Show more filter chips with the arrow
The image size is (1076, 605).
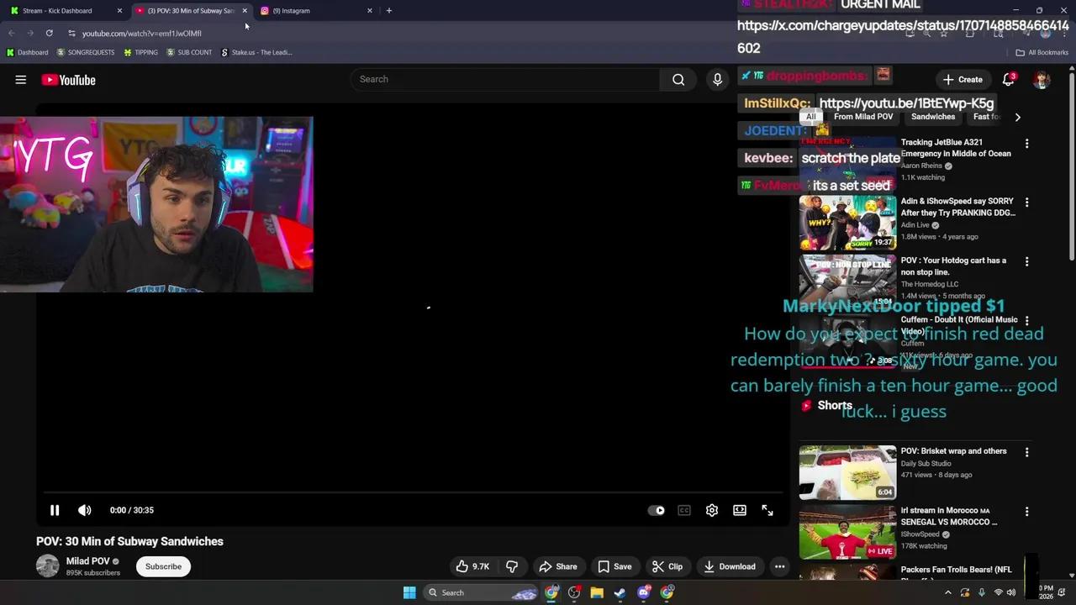tap(1017, 118)
